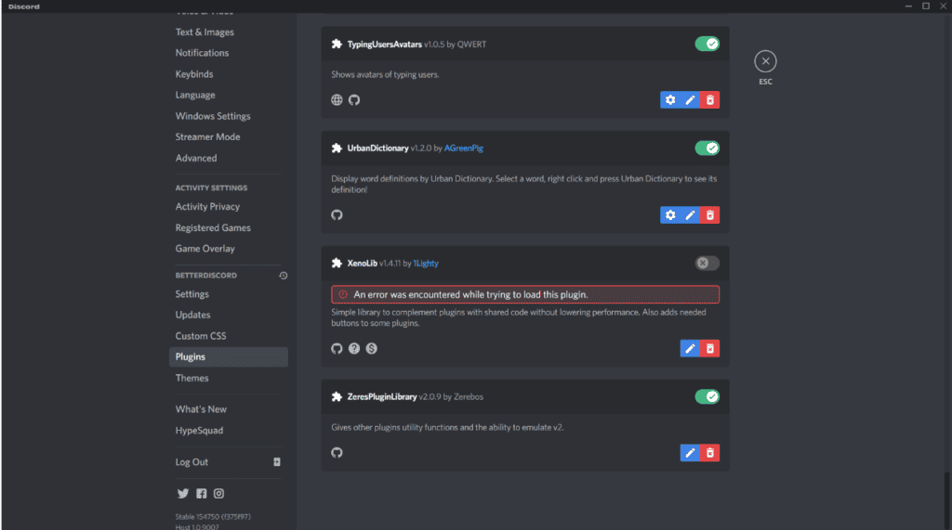952x530 pixels.
Task: Open Discord's Facebook page icon
Action: 202,494
